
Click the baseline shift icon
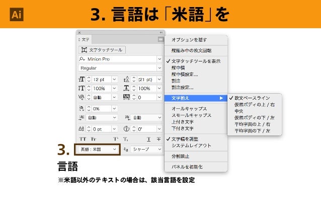coord(82,129)
